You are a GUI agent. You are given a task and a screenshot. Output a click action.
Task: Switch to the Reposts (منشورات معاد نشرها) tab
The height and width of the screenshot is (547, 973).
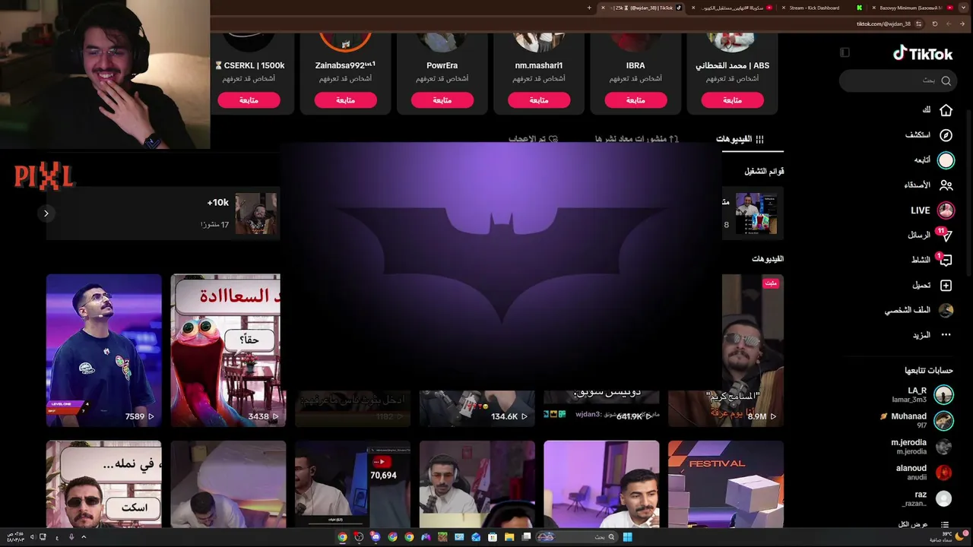coord(637,139)
